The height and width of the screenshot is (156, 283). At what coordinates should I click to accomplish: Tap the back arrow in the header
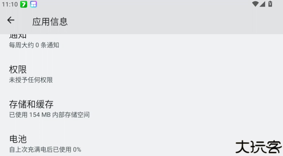pyautogui.click(x=11, y=20)
